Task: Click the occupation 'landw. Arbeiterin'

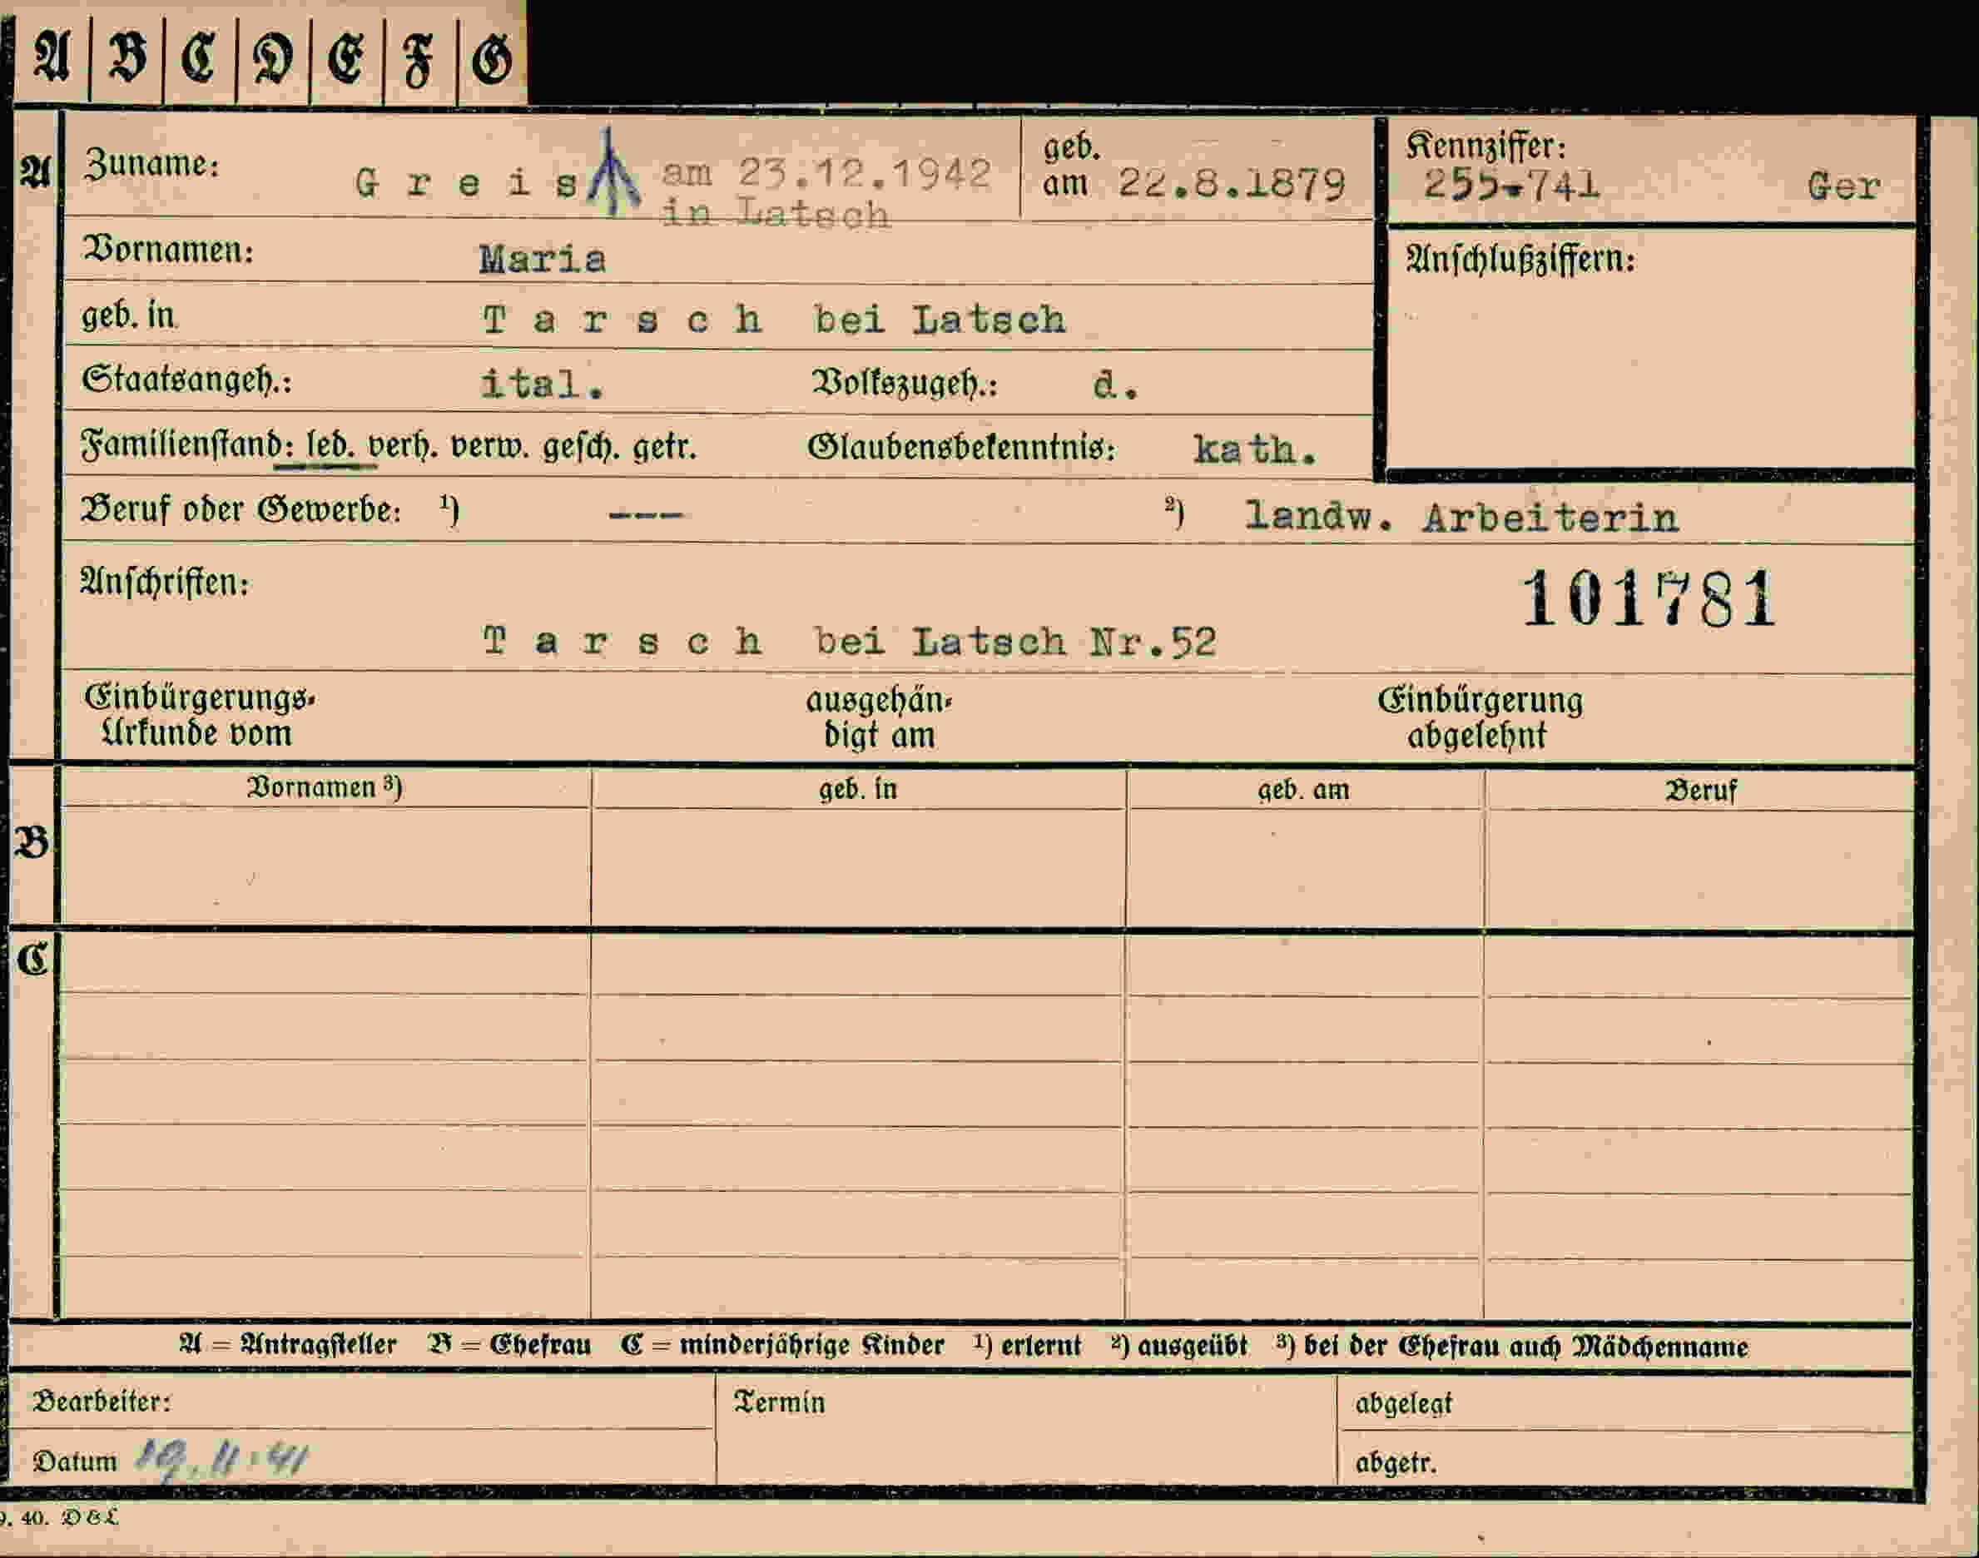Action: (x=1461, y=519)
